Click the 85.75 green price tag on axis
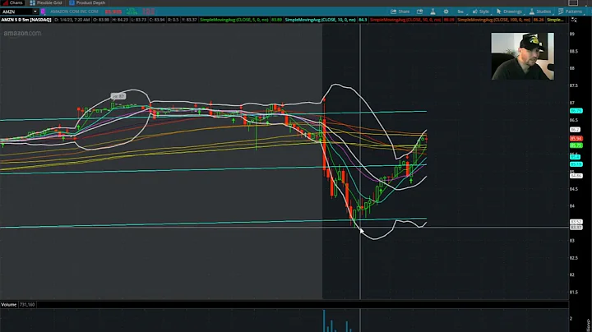 [x=576, y=145]
